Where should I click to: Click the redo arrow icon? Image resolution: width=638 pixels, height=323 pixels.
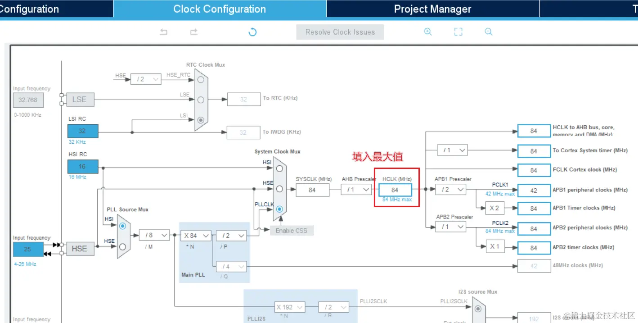coord(194,32)
